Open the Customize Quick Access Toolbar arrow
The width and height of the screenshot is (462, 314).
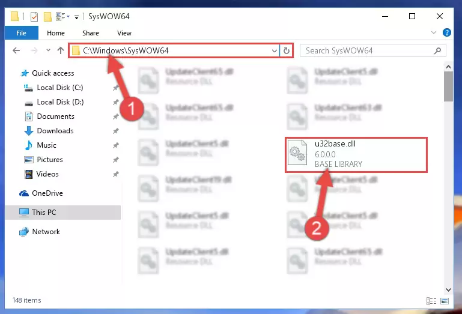(76, 17)
